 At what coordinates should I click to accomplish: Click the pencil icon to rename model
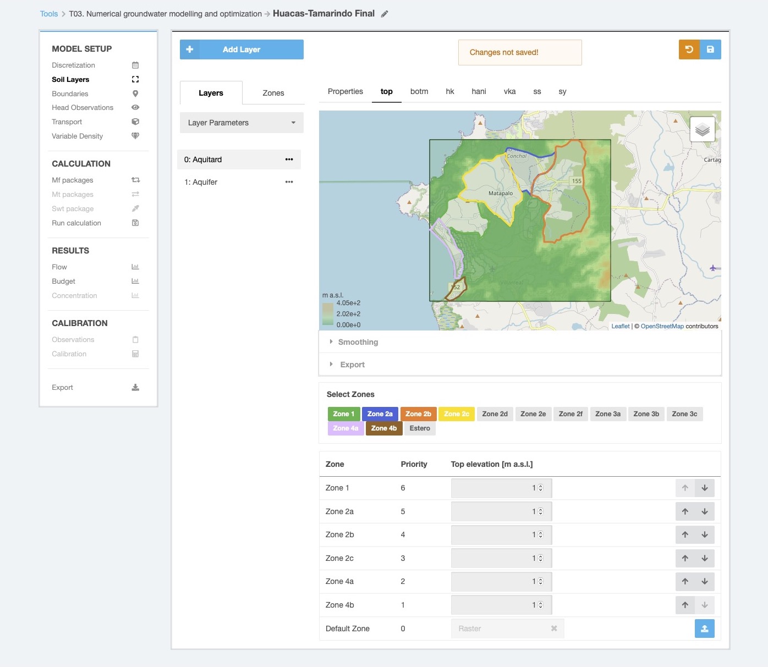(385, 14)
